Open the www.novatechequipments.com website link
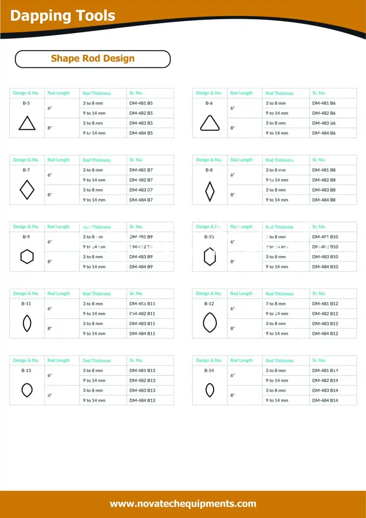This screenshot has height=518, width=366. pyautogui.click(x=183, y=504)
